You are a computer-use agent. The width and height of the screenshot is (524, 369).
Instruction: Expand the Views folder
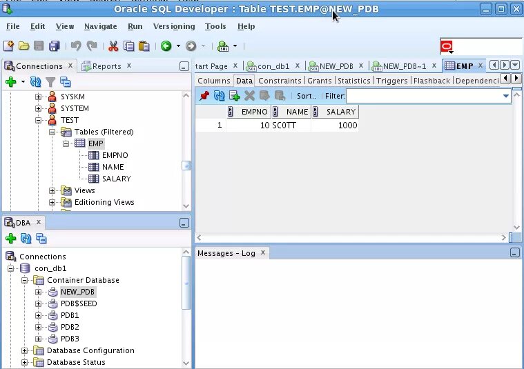click(x=52, y=190)
